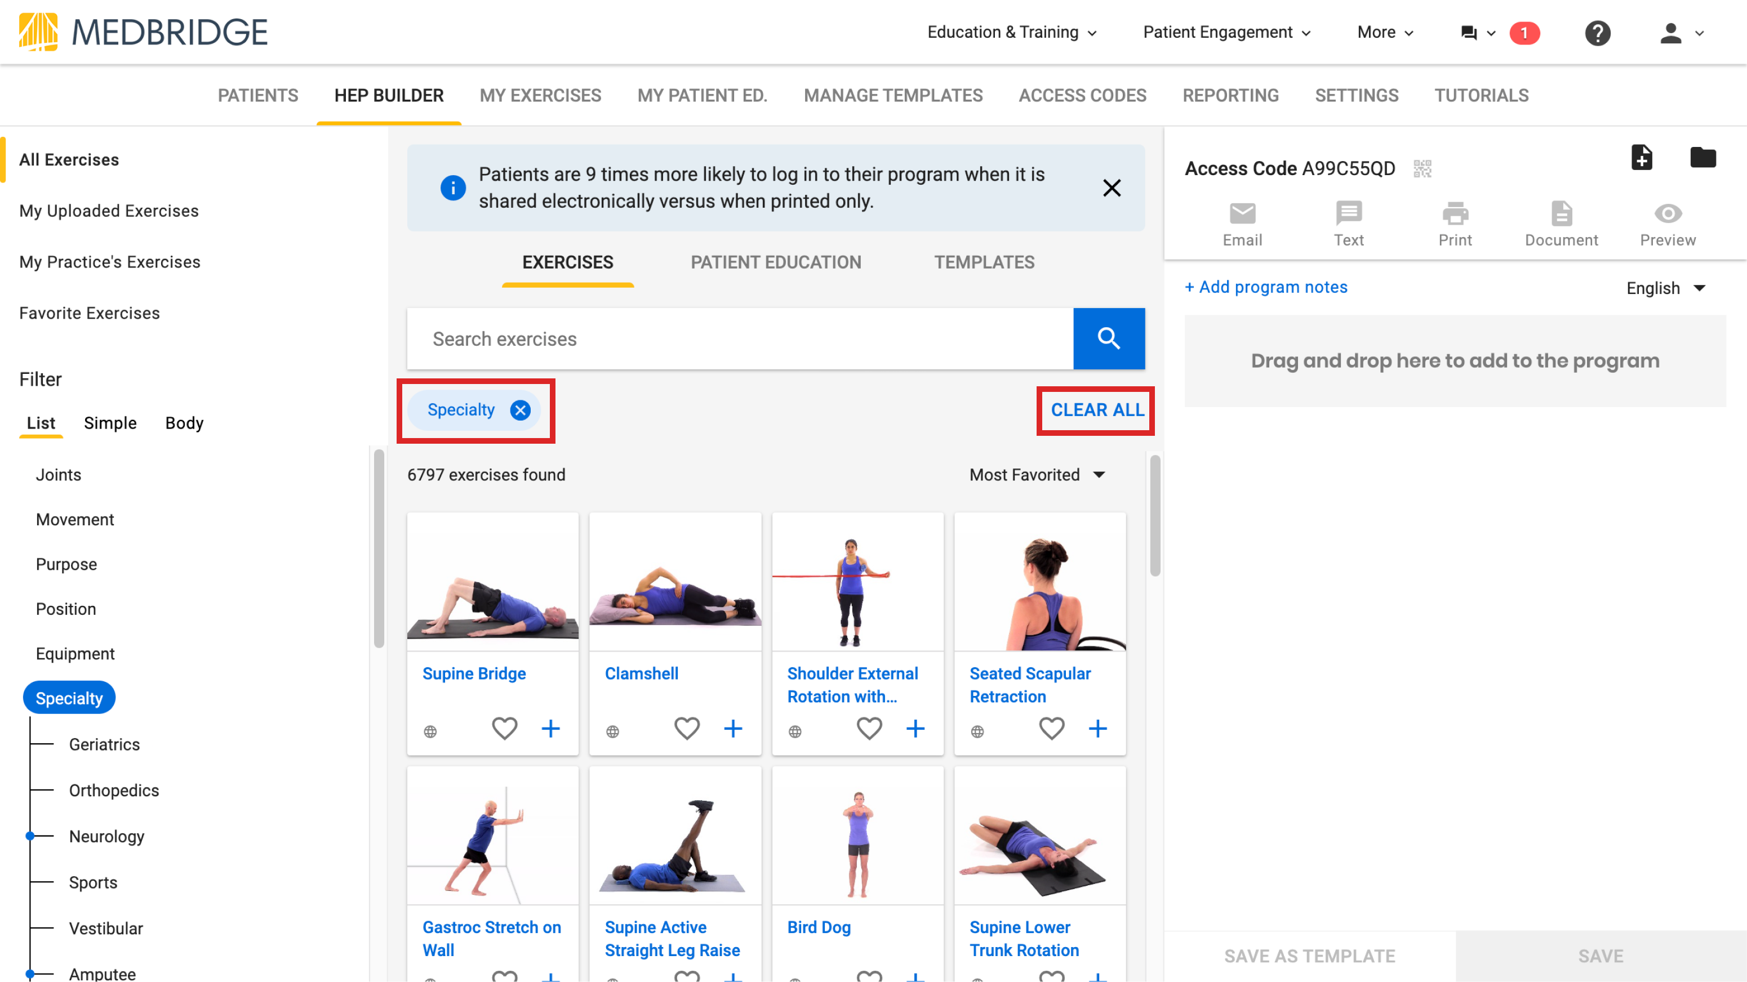Click the filter list scrollbar
1747x982 pixels.
[x=379, y=549]
